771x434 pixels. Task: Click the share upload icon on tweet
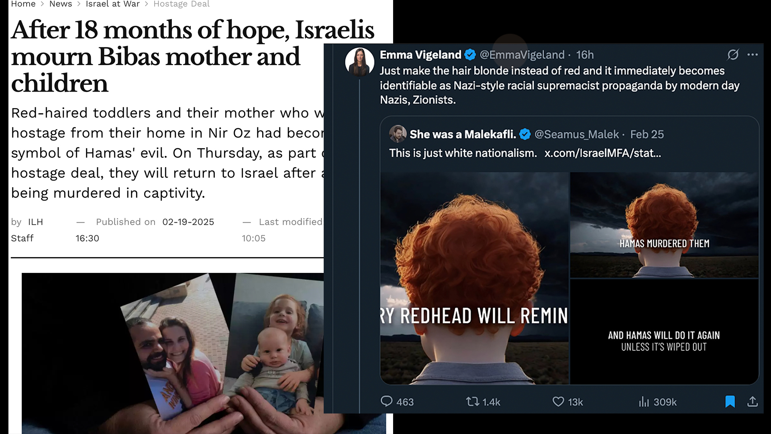coord(753,401)
